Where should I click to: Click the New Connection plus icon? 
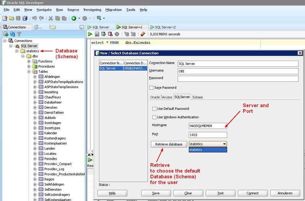click(x=6, y=34)
